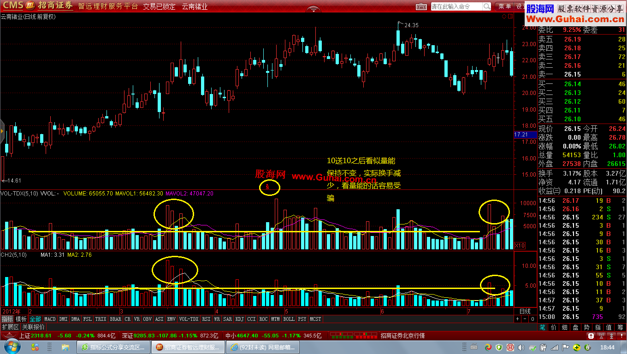
Task: Choose the SAR indicator
Action: tap(228, 319)
